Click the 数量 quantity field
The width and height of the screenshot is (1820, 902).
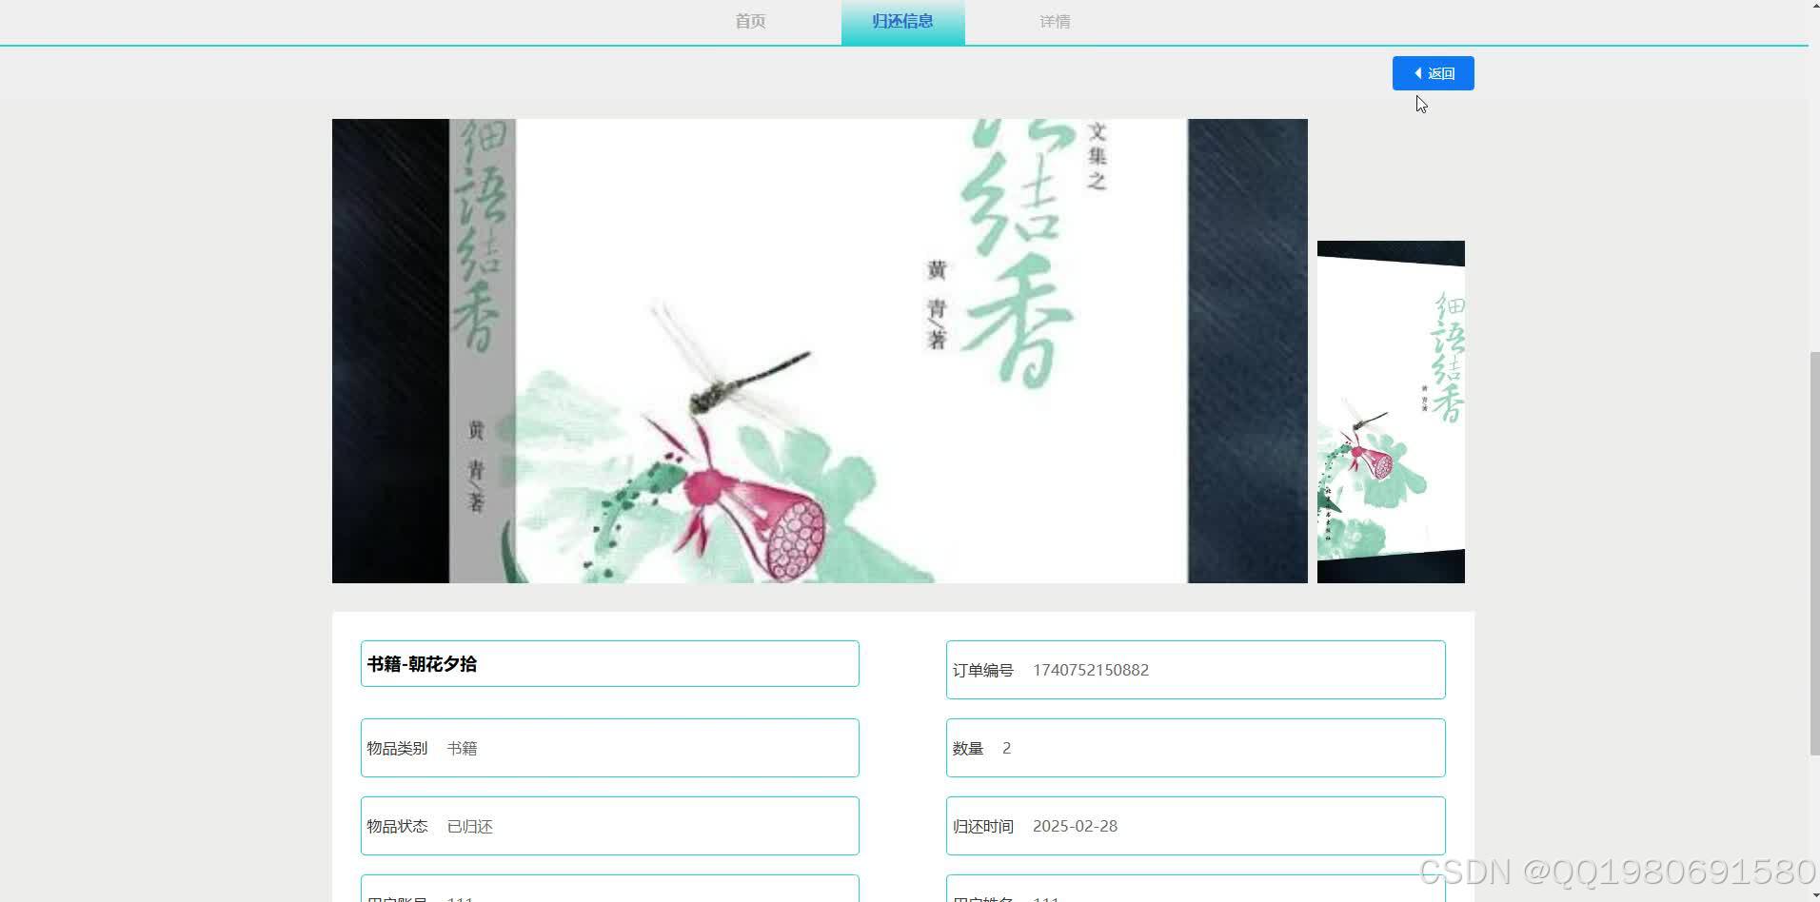click(1195, 747)
